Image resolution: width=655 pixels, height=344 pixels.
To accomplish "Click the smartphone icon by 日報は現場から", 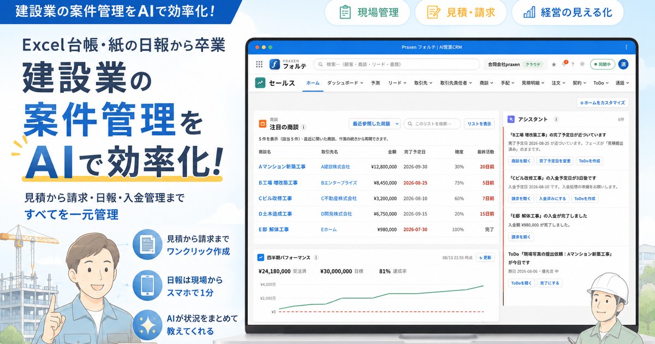I will click(147, 284).
